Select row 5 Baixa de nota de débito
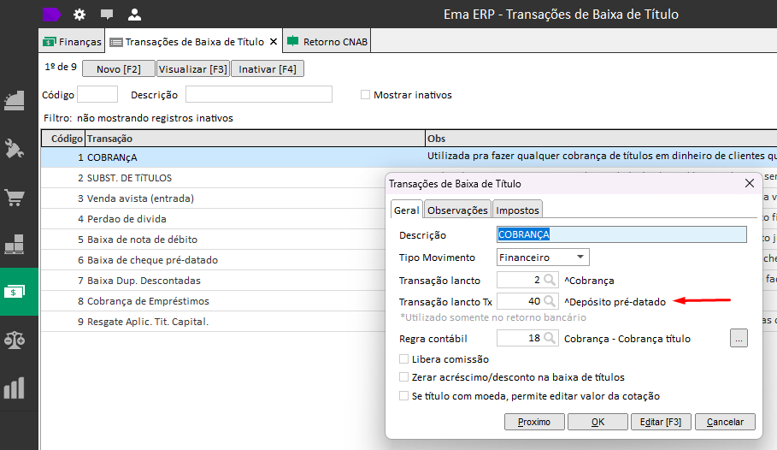 pyautogui.click(x=213, y=240)
